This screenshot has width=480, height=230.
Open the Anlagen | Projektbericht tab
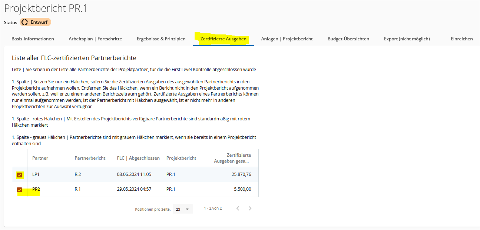(287, 39)
